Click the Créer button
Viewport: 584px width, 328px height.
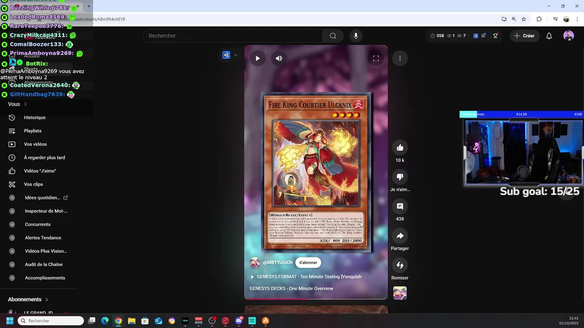pyautogui.click(x=524, y=36)
